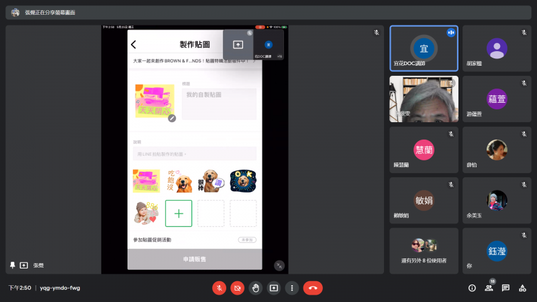The width and height of the screenshot is (537, 302).
Task: Click the back arrow in sticker maker
Action: [134, 45]
